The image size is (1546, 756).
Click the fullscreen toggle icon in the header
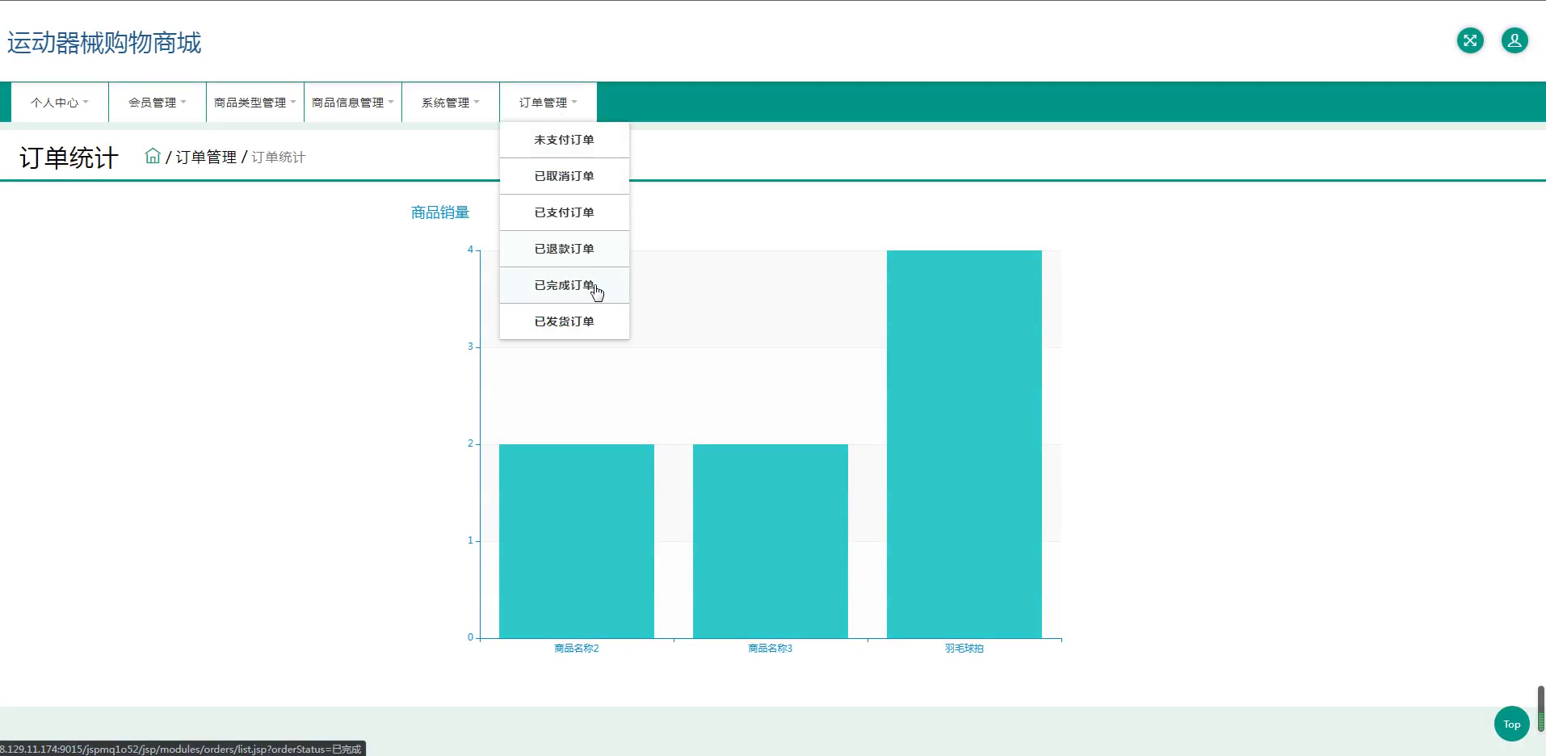pyautogui.click(x=1470, y=40)
